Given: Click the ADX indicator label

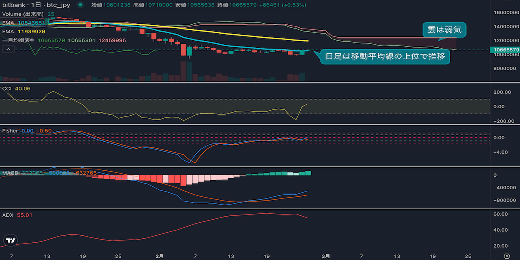Looking at the screenshot, I should coord(8,215).
